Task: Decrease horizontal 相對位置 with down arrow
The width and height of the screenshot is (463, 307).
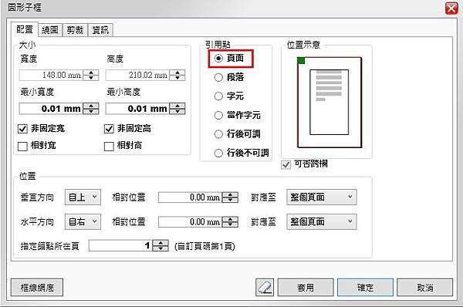Action: pyautogui.click(x=230, y=224)
